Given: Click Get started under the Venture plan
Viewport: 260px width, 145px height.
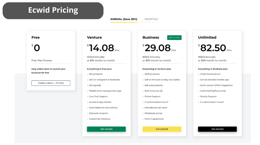Looking at the screenshot, I should (106, 129).
